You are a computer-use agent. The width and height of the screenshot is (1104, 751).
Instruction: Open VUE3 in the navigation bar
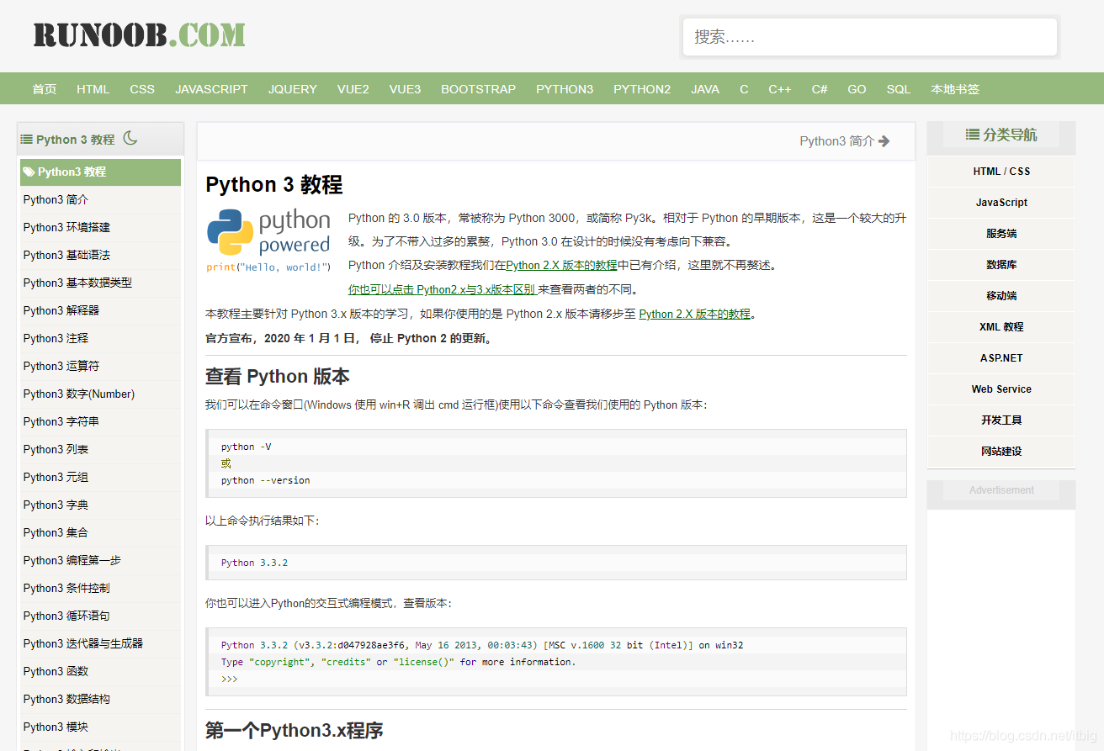point(405,89)
